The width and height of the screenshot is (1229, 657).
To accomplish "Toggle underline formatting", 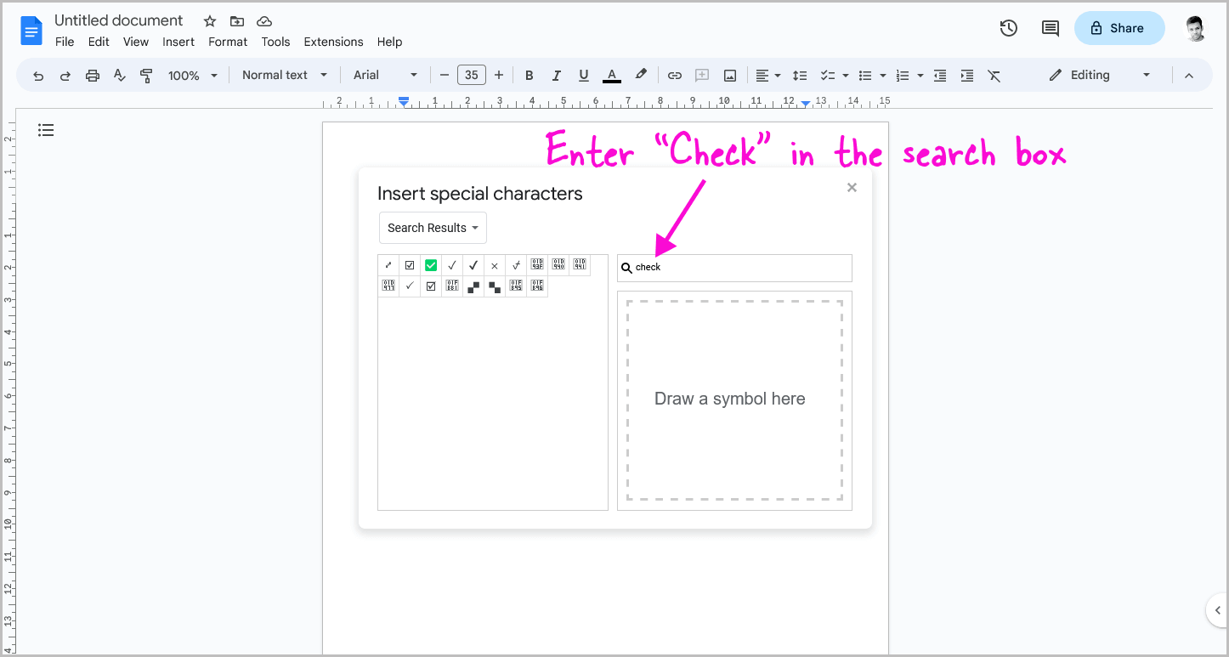I will [x=584, y=75].
